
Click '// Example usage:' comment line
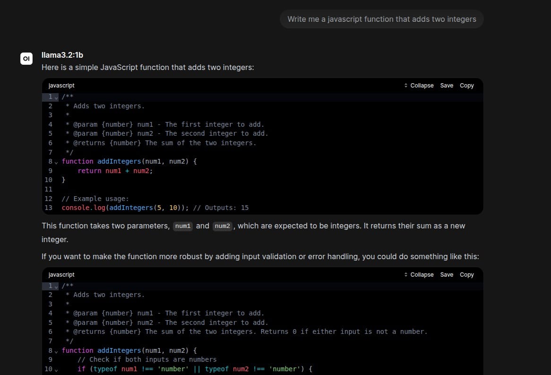(95, 199)
